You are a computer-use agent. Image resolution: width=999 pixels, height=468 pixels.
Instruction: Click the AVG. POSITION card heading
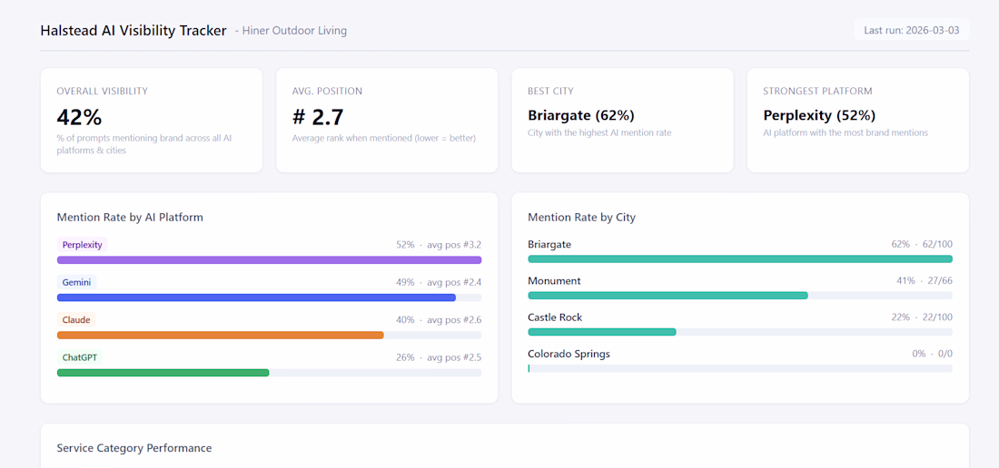pyautogui.click(x=328, y=91)
